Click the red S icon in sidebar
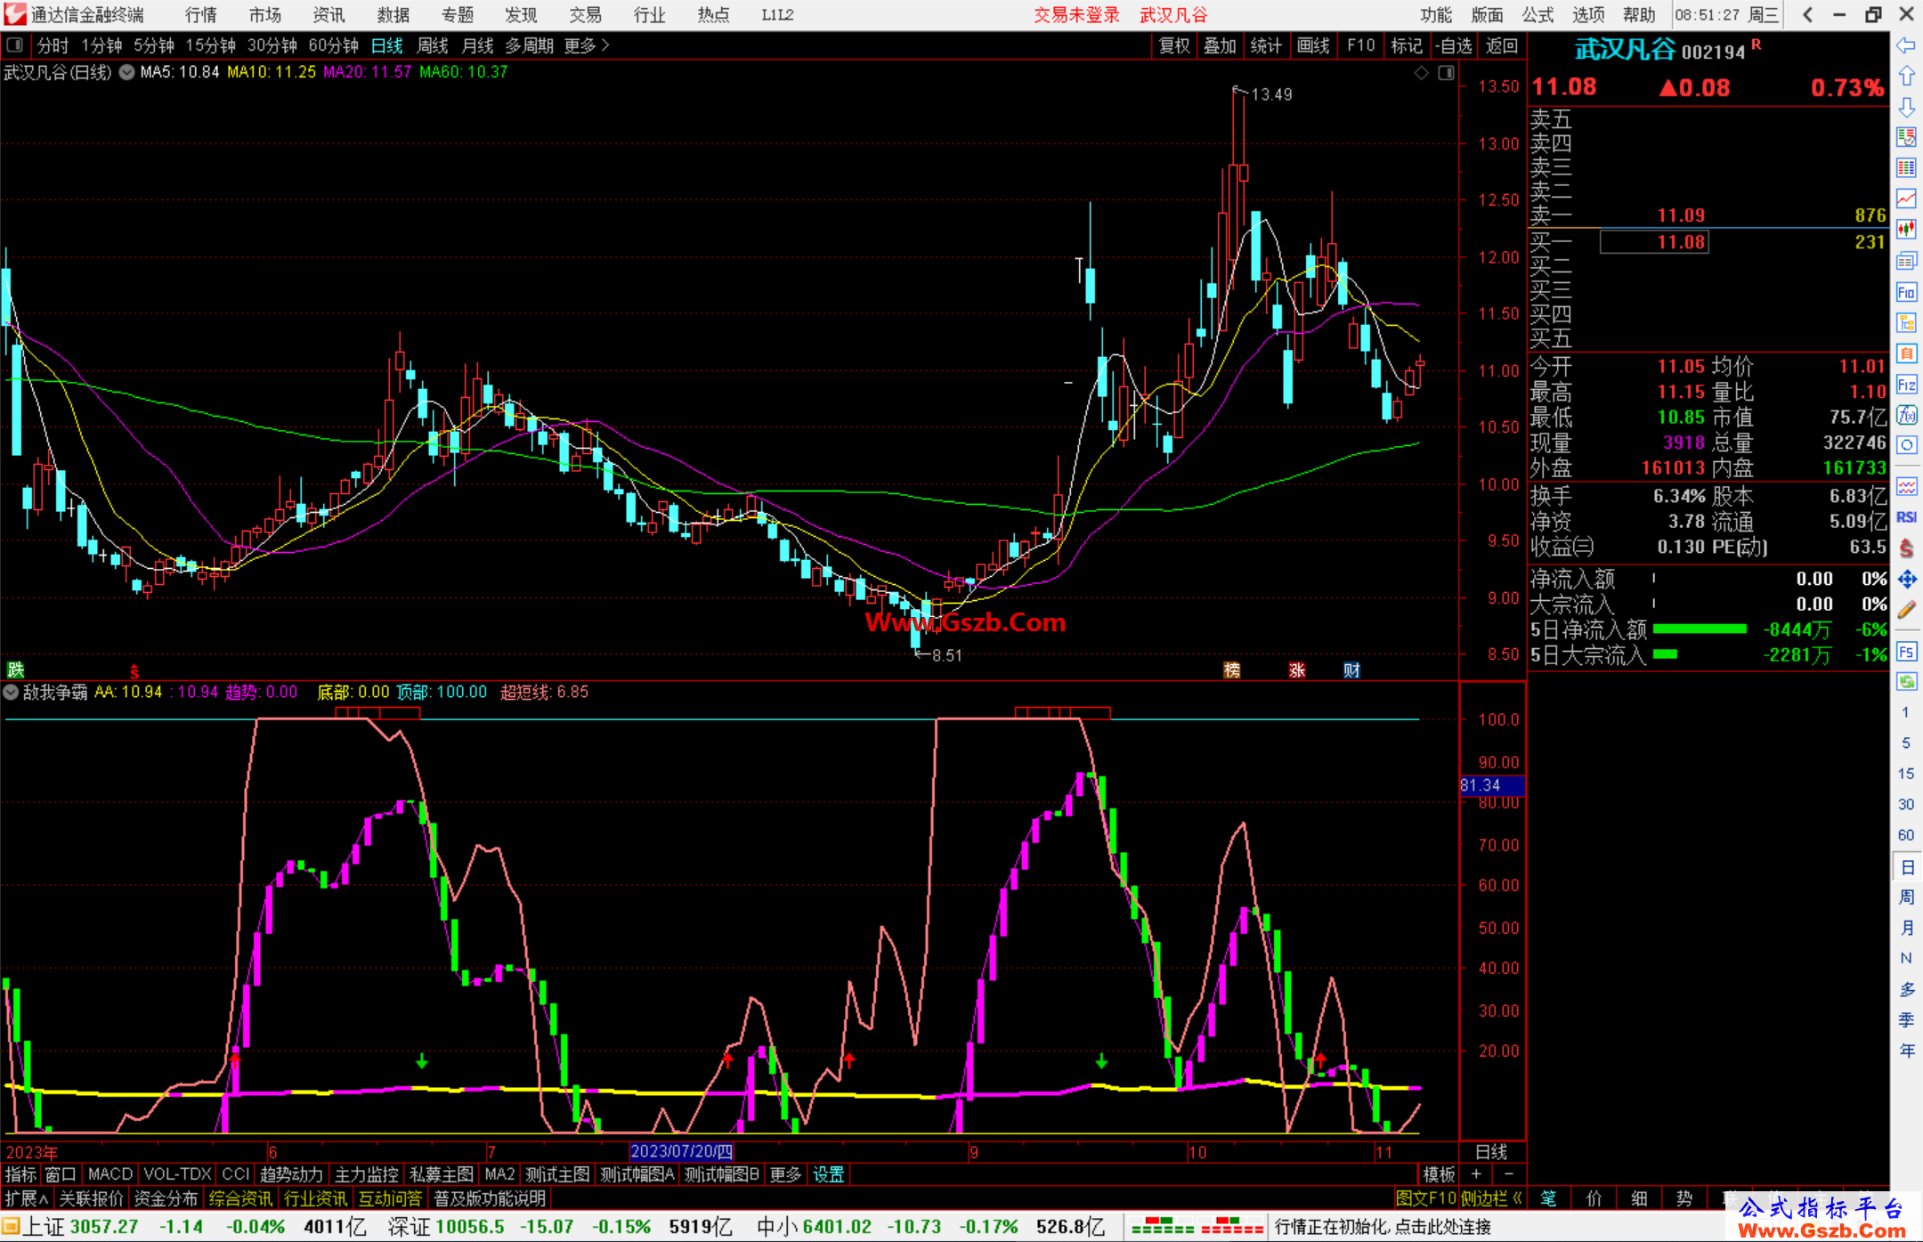 1906,548
